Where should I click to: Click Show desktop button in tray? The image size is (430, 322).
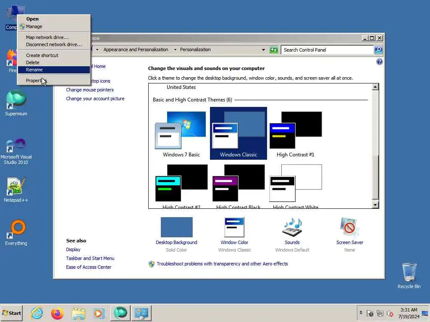425,313
